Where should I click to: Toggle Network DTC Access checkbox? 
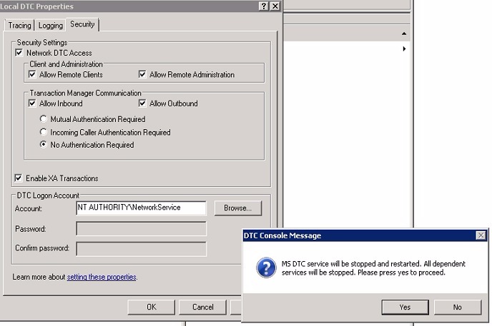pyautogui.click(x=19, y=53)
